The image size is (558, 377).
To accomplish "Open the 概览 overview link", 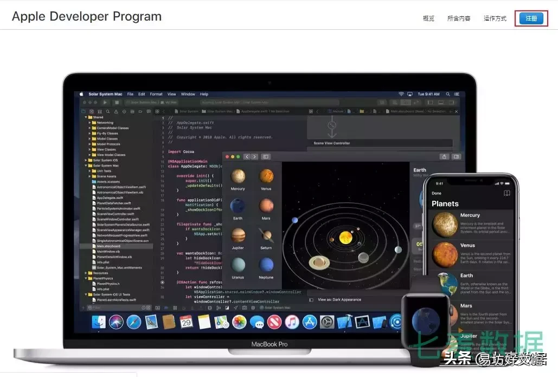I will (428, 18).
